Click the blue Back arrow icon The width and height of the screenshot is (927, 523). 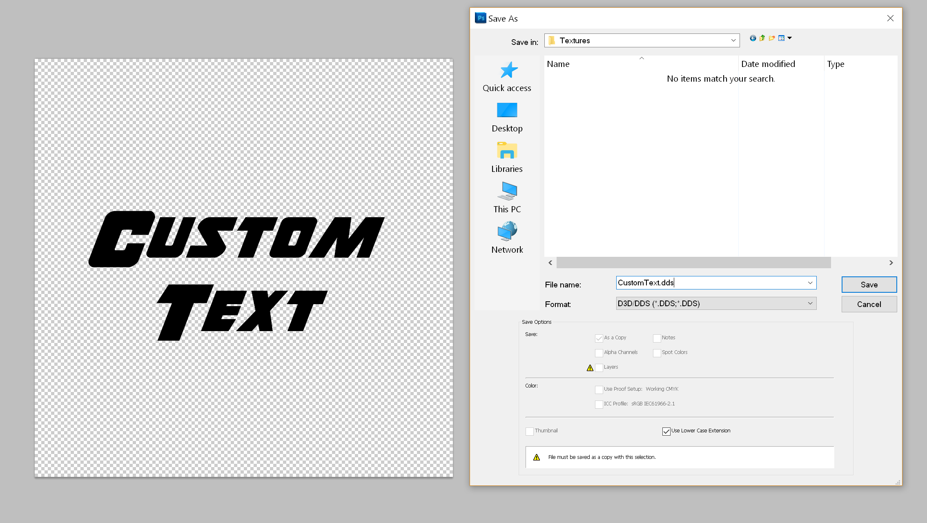(753, 38)
